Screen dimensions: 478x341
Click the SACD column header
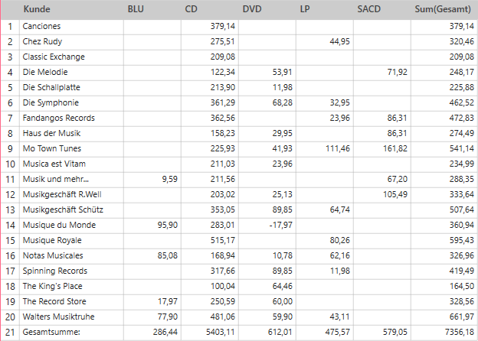pos(370,10)
